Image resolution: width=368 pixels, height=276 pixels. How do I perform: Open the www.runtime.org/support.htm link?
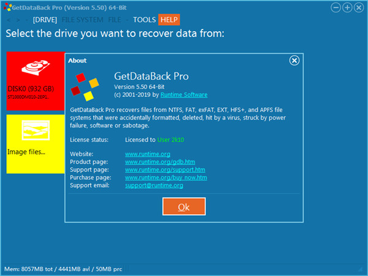click(x=165, y=170)
